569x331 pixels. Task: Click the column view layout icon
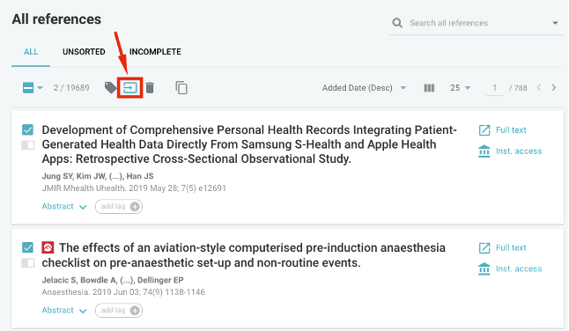click(429, 88)
